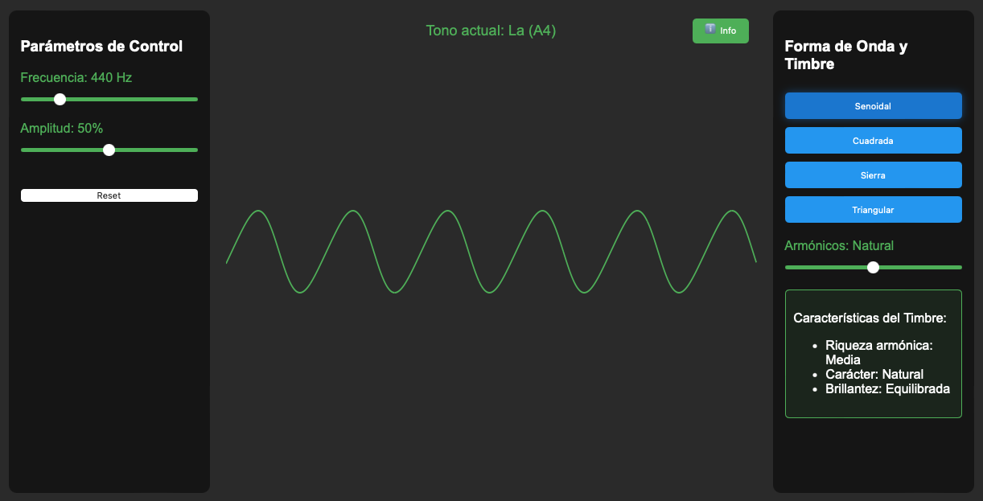Select the Senoidal waveform
Screen dimensions: 983x501
coord(873,106)
